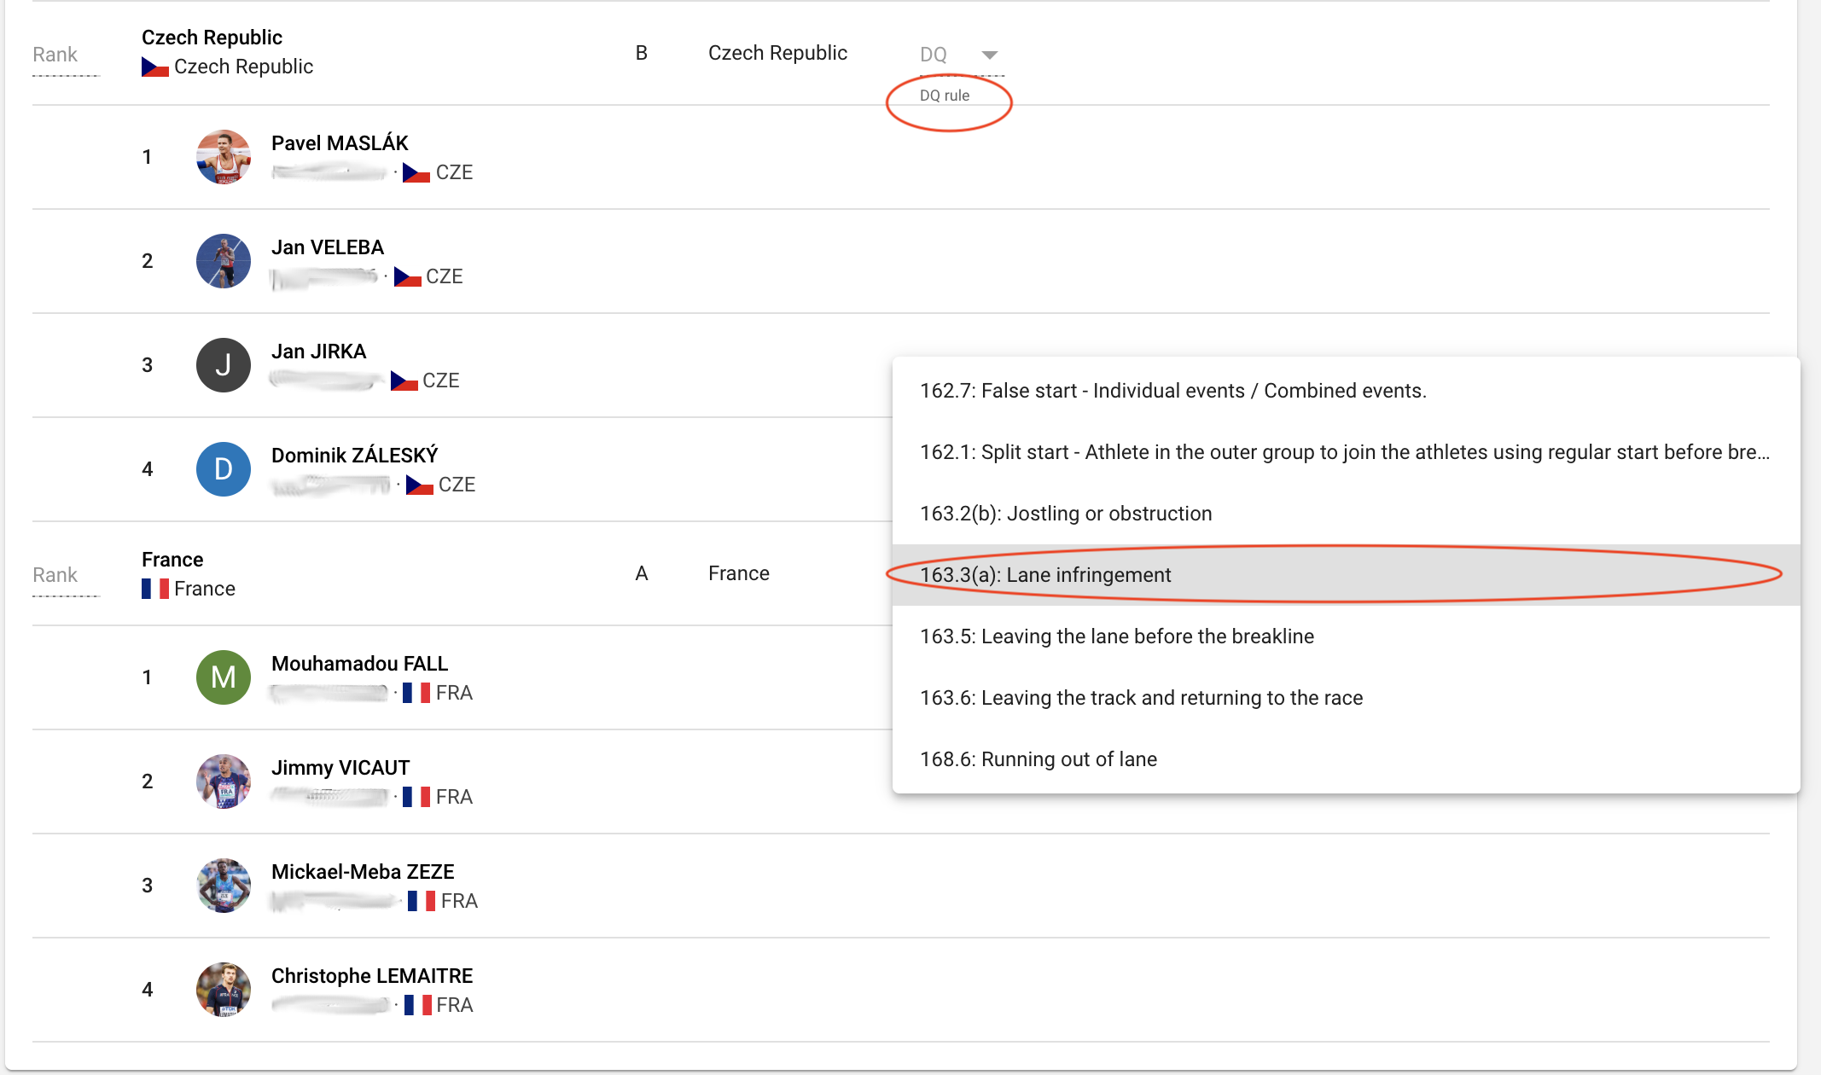Select the '162.1: Split start' rule
1821x1075 pixels.
[x=1343, y=452]
